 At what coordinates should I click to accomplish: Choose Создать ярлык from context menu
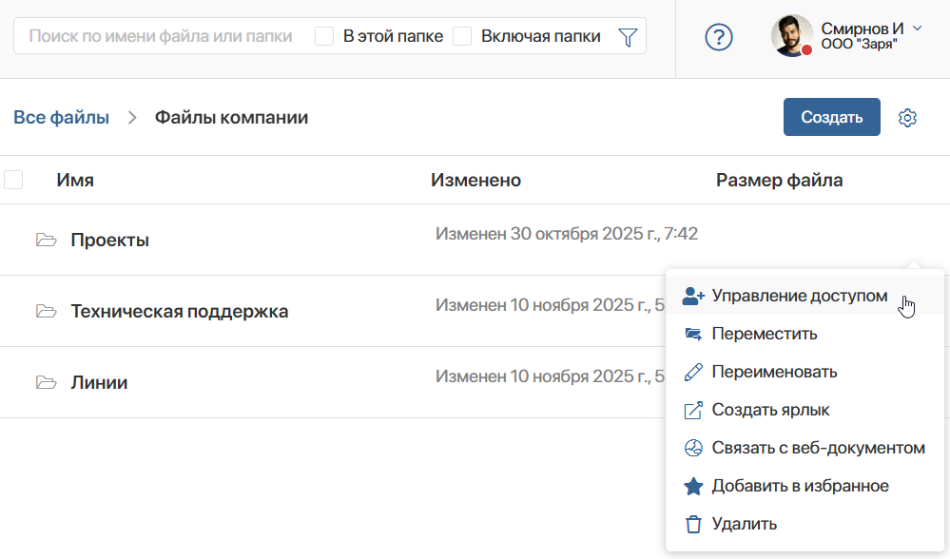(805, 410)
